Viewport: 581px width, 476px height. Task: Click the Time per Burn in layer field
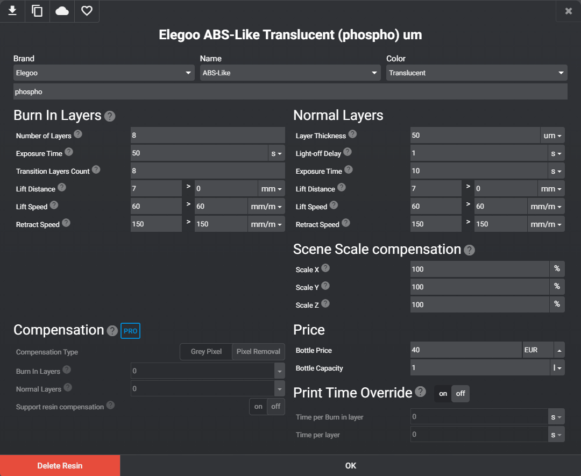pos(479,417)
